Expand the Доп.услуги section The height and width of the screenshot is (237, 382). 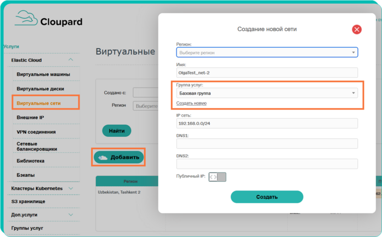[71, 215]
